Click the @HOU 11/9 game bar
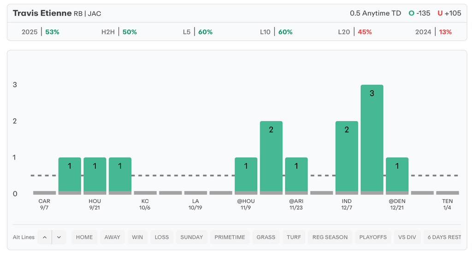The height and width of the screenshot is (254, 472). (246, 175)
